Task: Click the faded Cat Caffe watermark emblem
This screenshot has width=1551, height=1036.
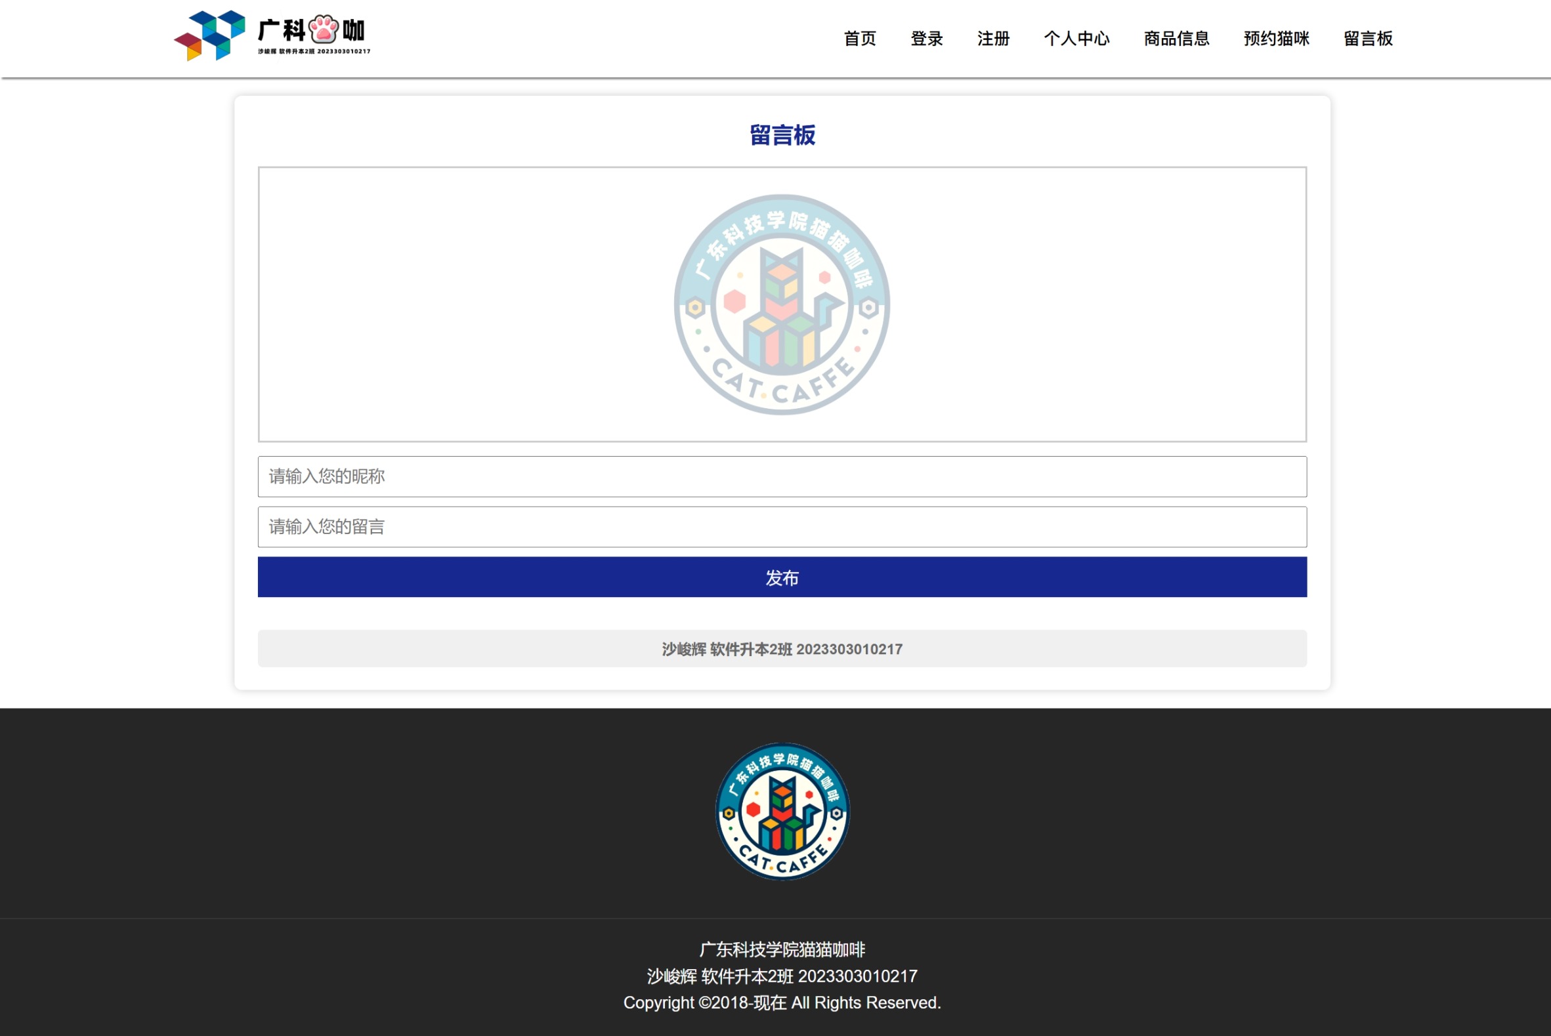Action: [x=782, y=304]
